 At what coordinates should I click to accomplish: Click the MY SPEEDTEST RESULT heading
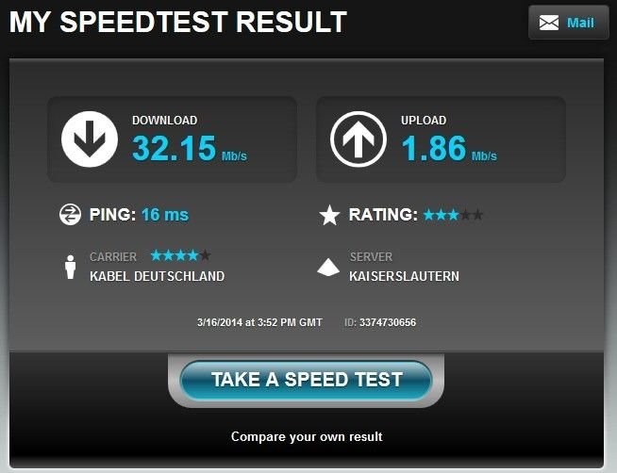pos(178,22)
